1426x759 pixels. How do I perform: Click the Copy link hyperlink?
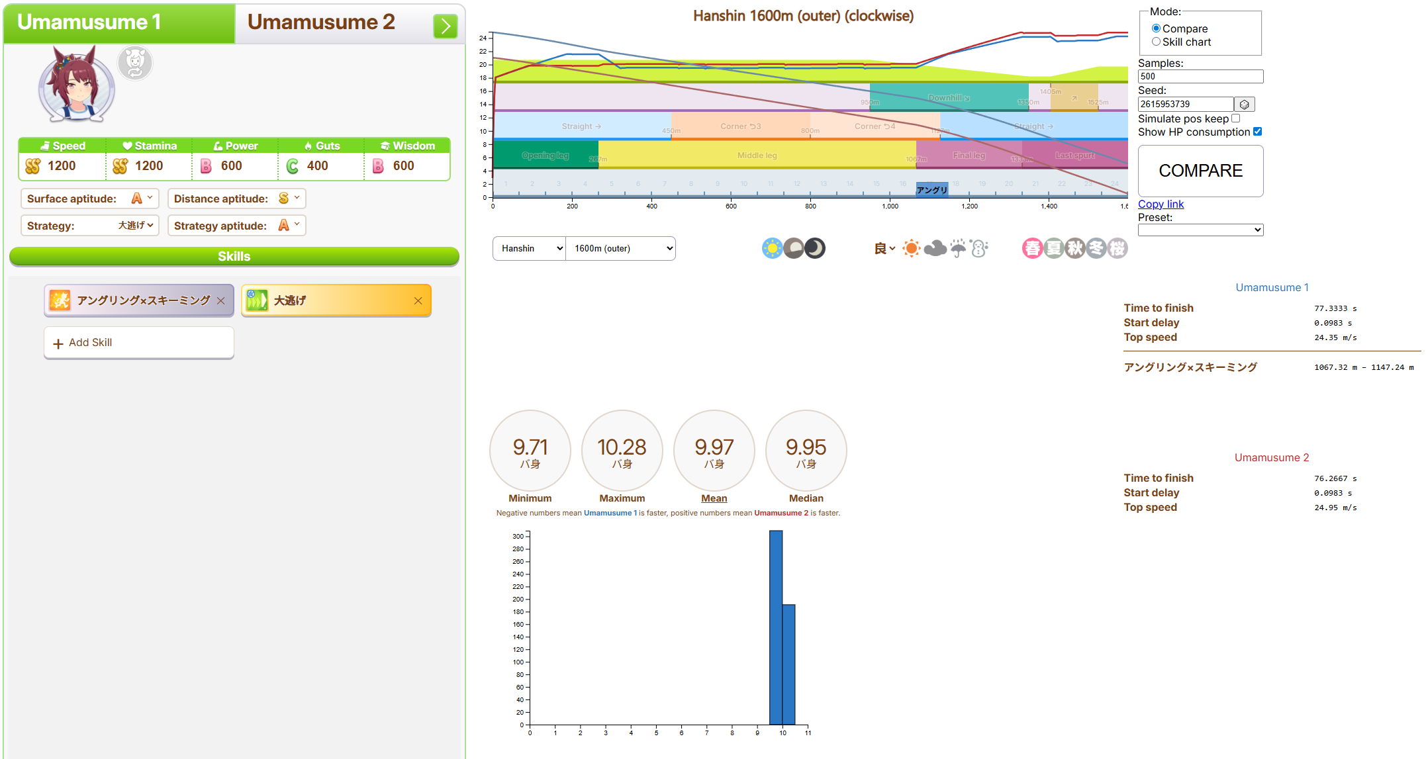click(x=1161, y=204)
